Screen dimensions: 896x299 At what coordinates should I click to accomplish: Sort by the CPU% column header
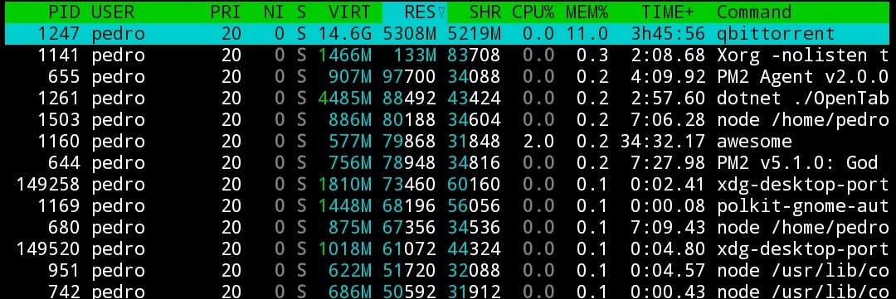point(533,12)
